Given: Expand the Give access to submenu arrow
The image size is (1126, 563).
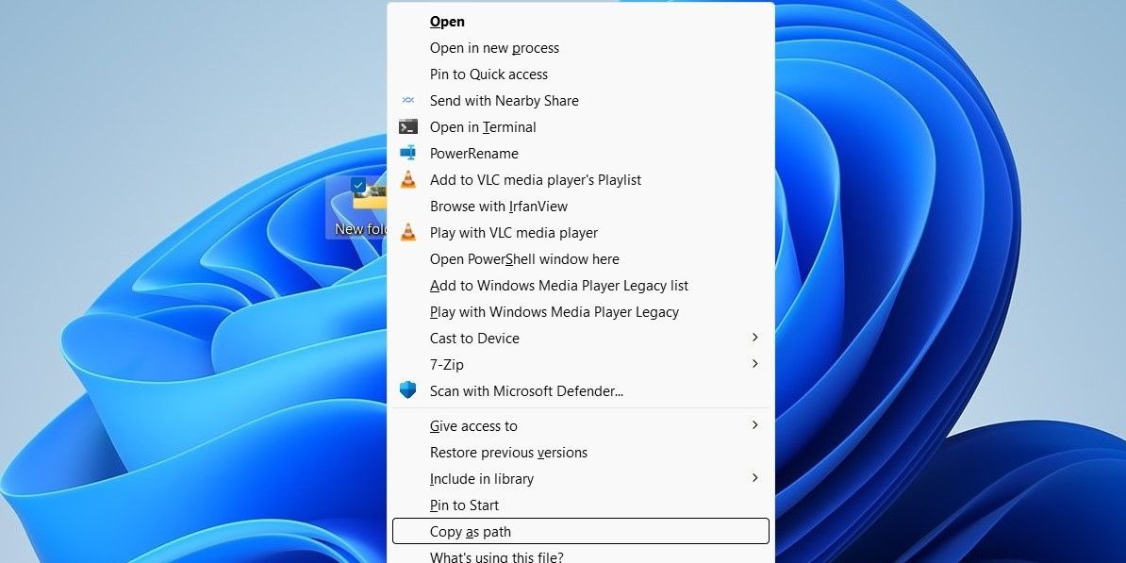Looking at the screenshot, I should (x=754, y=425).
